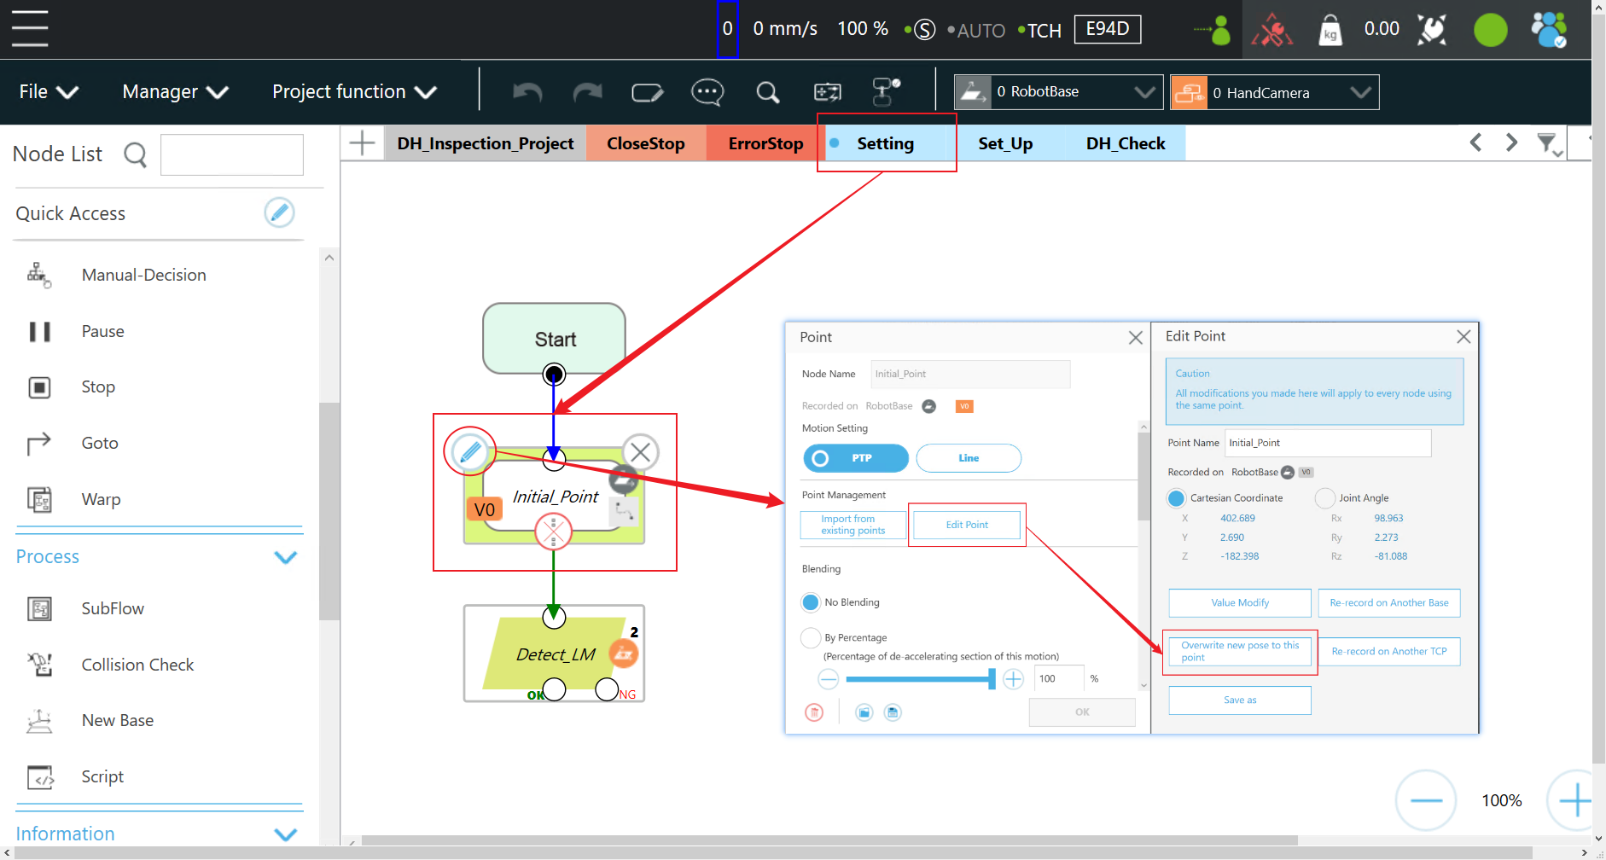Viewport: 1606px width, 860px height.
Task: Open the comment speech bubble tool
Action: pos(707,92)
